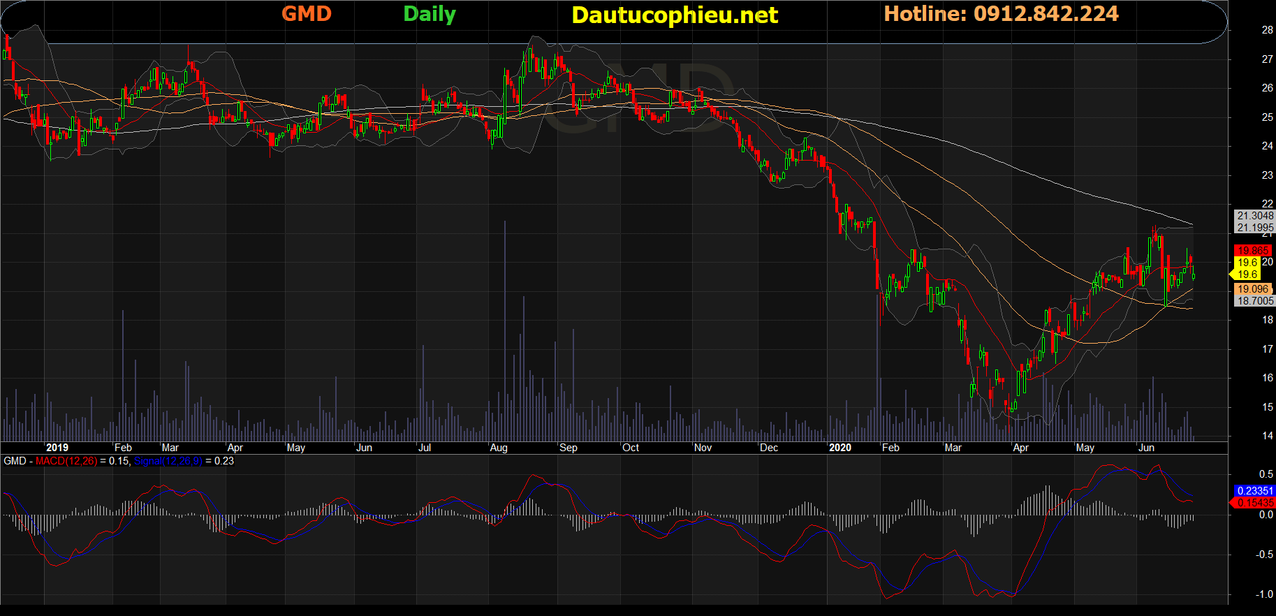Select the 17 price axis label
Viewport: 1276px width, 616px height.
point(1267,349)
